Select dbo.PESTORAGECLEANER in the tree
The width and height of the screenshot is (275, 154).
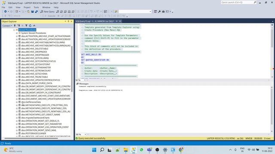point(34,133)
